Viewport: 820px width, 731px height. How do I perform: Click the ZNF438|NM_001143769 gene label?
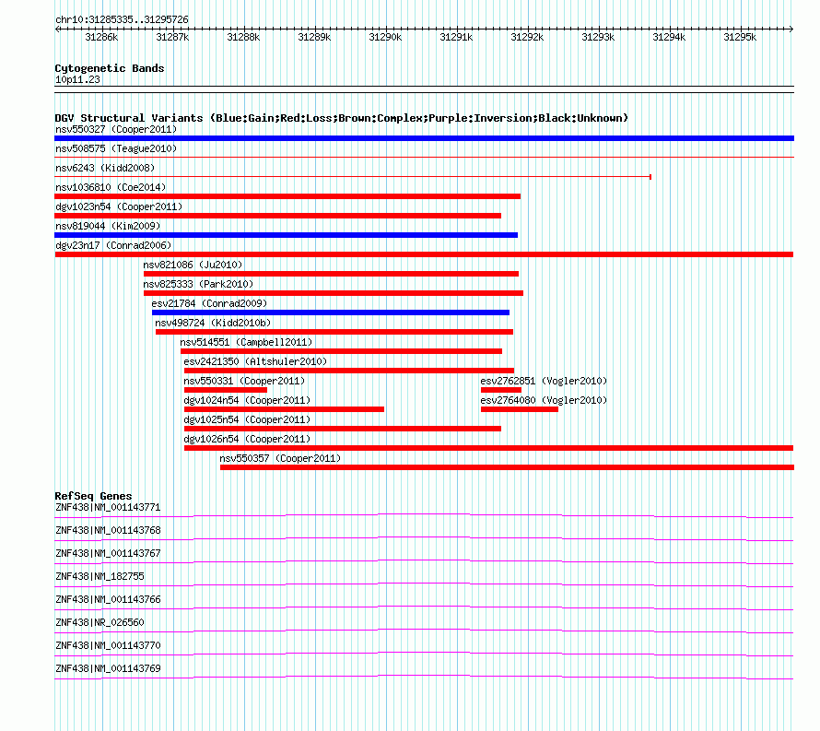pos(108,668)
